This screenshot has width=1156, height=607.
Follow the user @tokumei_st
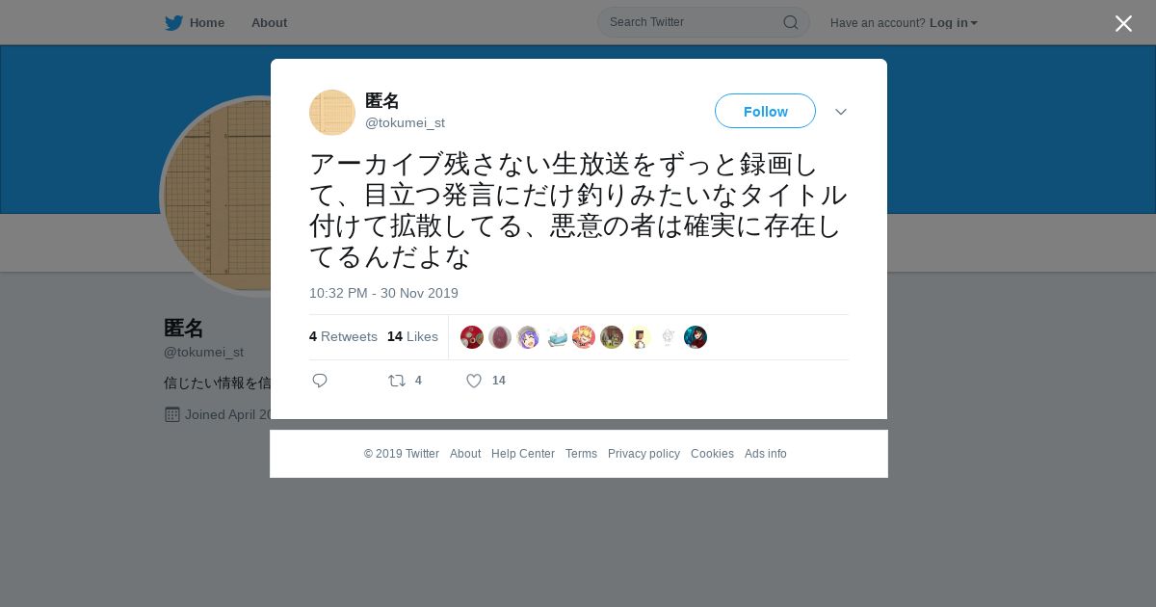(x=765, y=111)
